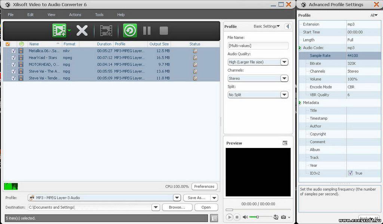
Task: Click the Save As... button
Action: (x=197, y=198)
